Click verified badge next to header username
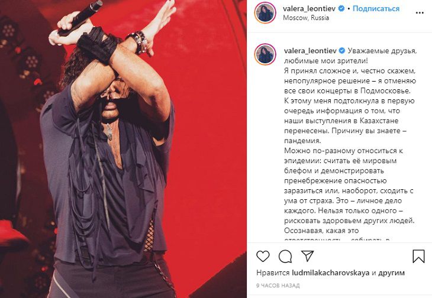 341,8
